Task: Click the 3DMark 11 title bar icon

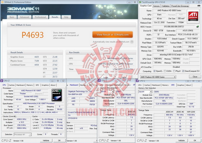Action: 2,2
